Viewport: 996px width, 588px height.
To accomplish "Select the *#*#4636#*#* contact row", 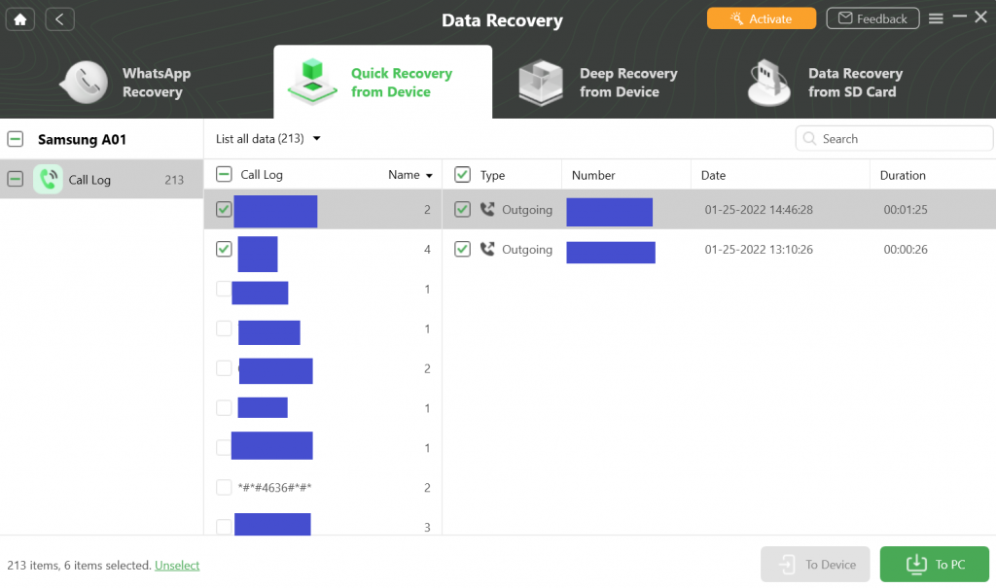I will (x=323, y=487).
